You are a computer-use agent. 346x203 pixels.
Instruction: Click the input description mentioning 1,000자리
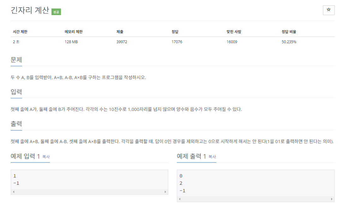pos(126,109)
